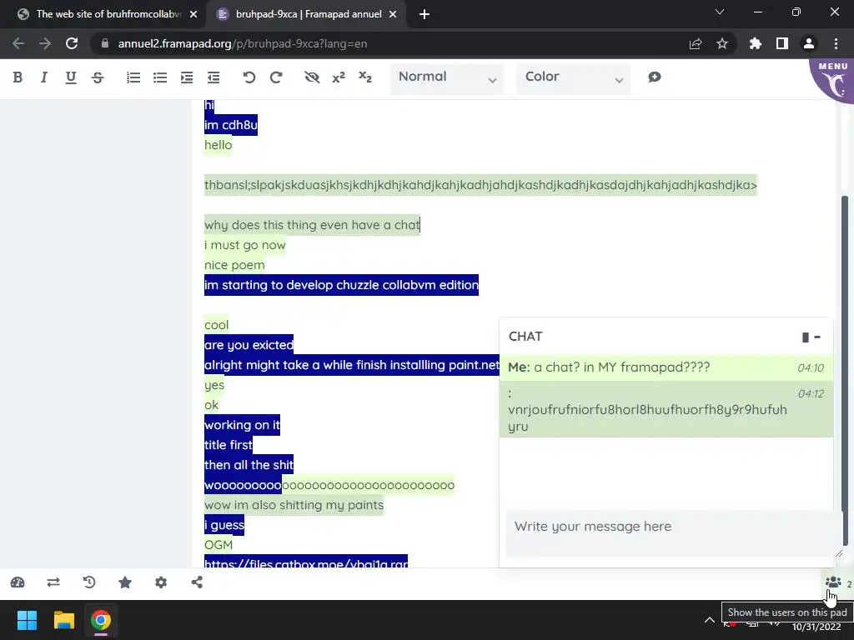This screenshot has width=854, height=640.
Task: Click the address bar URL
Action: (243, 43)
